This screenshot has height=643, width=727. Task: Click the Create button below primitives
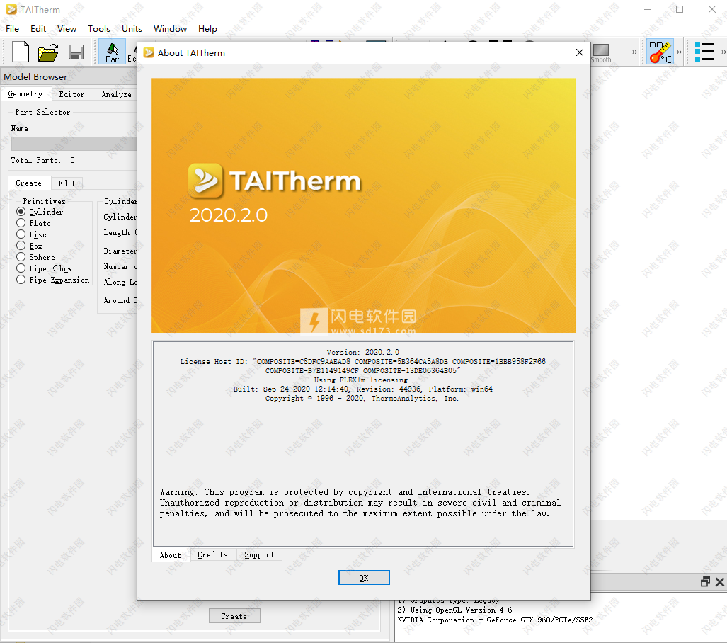tap(234, 616)
